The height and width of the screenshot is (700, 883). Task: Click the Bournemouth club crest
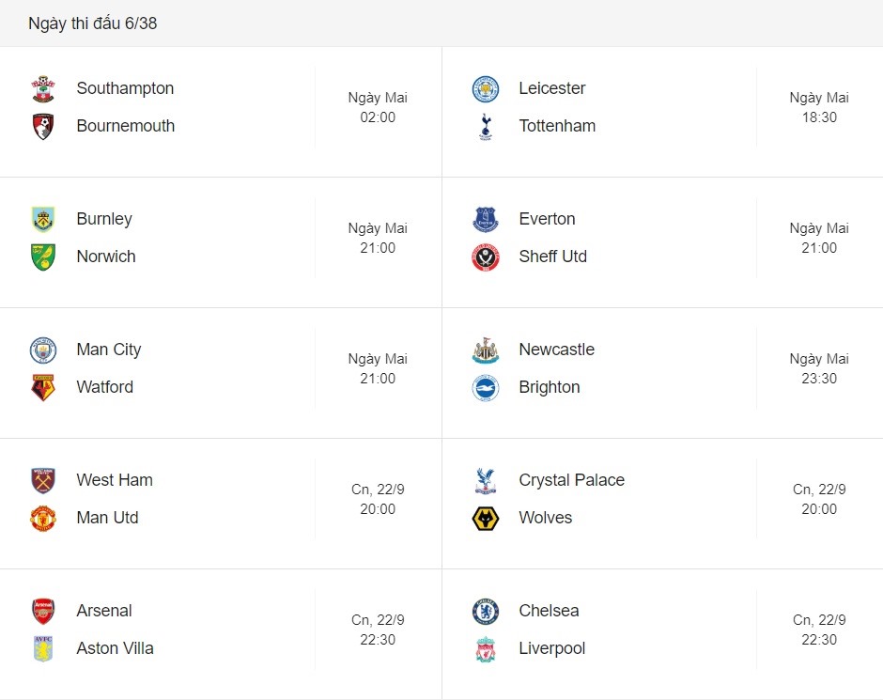[x=43, y=126]
